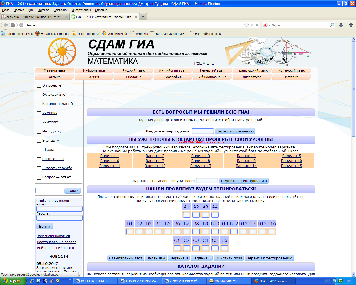Open the search engine dropdown next to Яндекс
This screenshot has height=285, width=356.
[x=269, y=25]
